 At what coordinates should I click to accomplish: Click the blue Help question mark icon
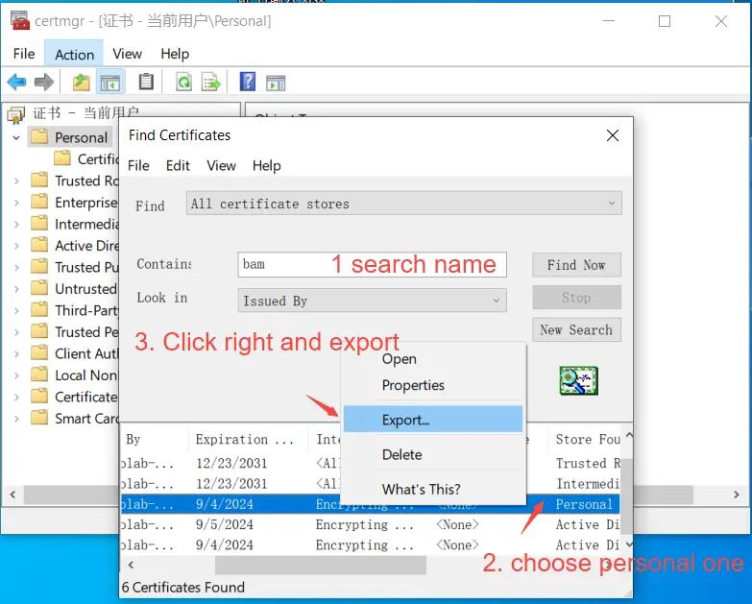(x=248, y=82)
